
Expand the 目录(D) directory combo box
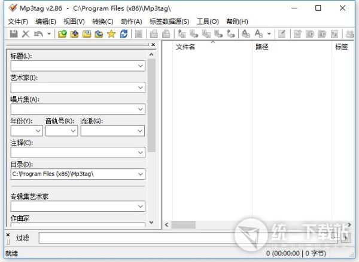pos(141,174)
